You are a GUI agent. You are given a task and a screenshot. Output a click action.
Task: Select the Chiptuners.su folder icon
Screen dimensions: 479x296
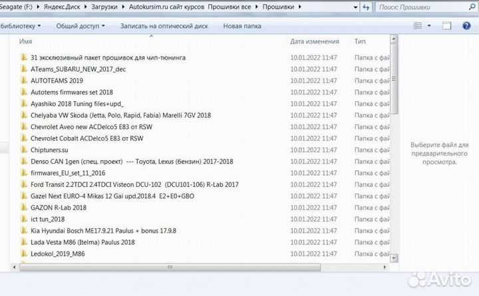pos(24,150)
